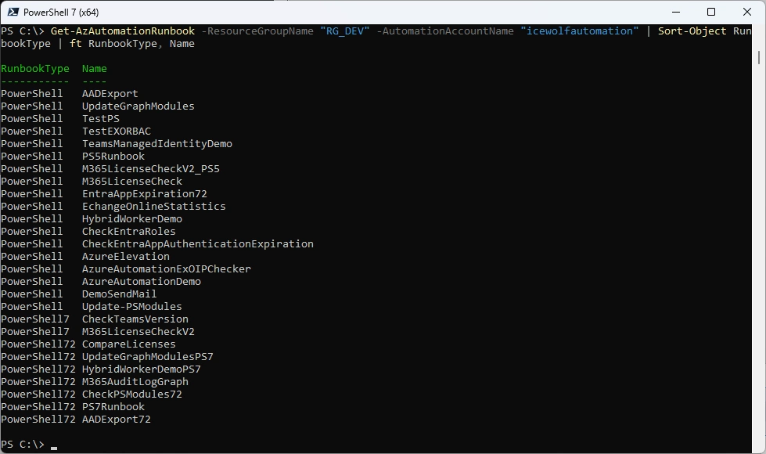Image resolution: width=766 pixels, height=454 pixels.
Task: Click the PowerShell icon in the title bar
Action: pos(13,13)
